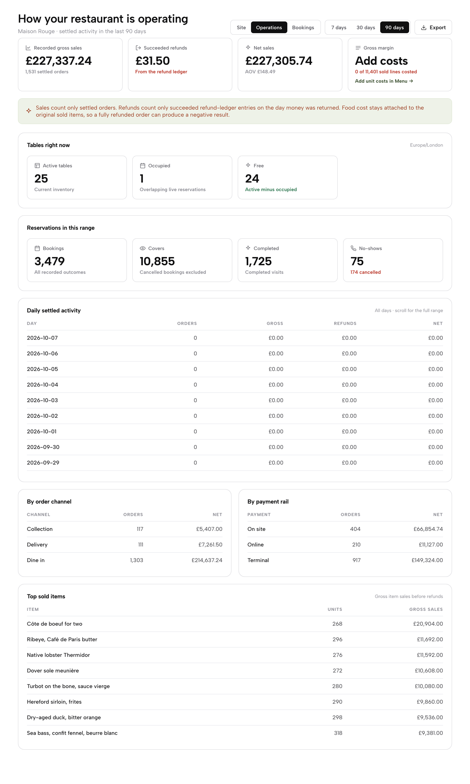Image resolution: width=470 pixels, height=784 pixels.
Task: Click the Terminal payment row
Action: click(x=345, y=561)
